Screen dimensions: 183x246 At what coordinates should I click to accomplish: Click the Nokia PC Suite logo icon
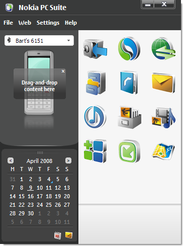point(9,8)
